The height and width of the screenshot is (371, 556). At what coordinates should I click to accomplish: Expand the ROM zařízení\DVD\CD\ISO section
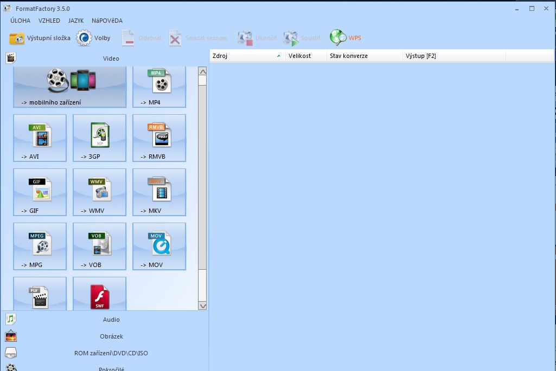[111, 353]
